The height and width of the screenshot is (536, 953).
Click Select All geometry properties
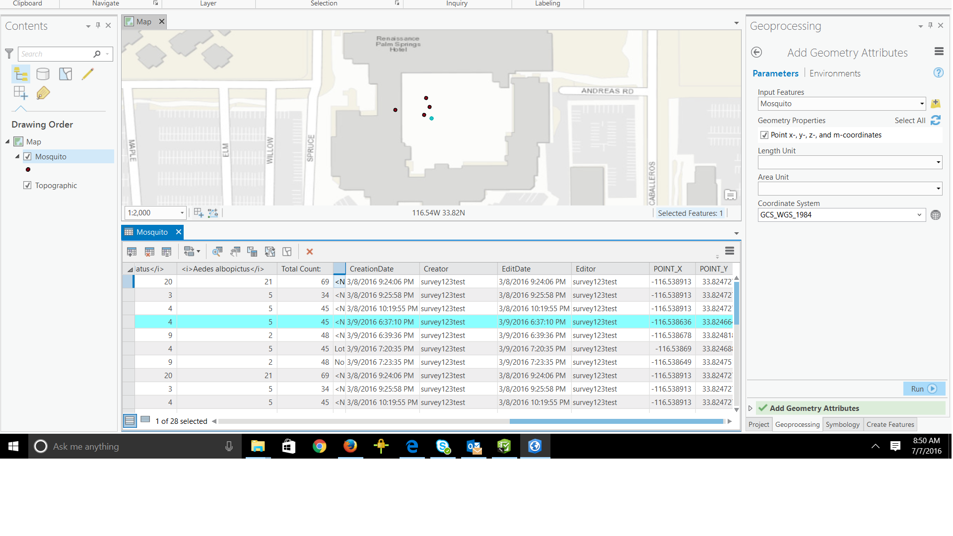click(910, 121)
